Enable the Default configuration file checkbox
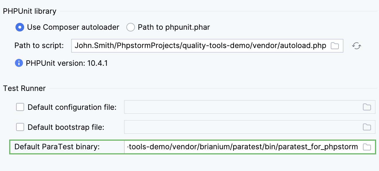This screenshot has height=171, width=379. pos(20,107)
